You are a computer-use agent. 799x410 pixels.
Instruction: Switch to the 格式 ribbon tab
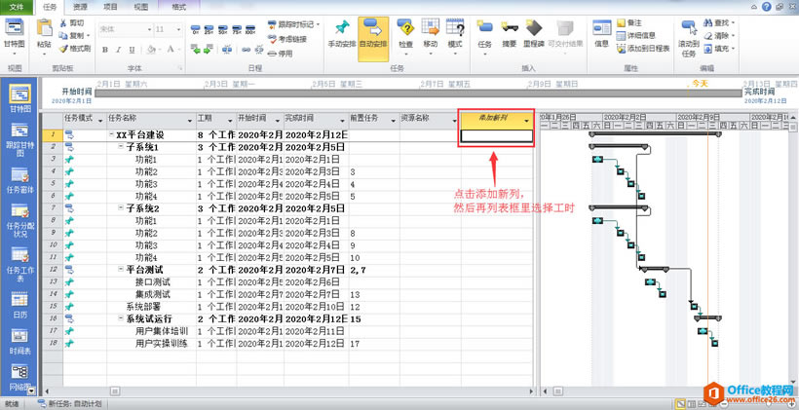179,7
